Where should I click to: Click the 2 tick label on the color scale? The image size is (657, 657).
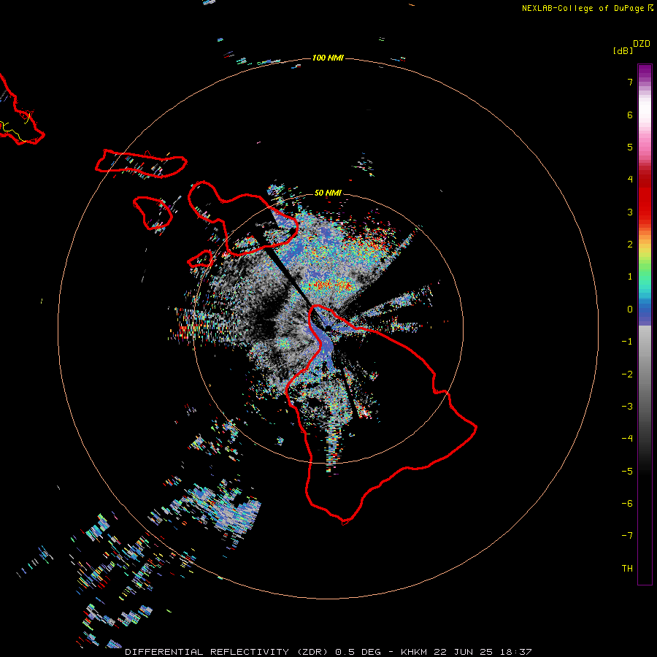coord(630,245)
